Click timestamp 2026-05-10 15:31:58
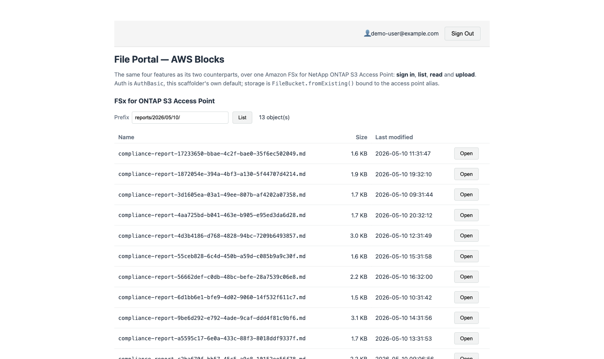Image resolution: width=604 pixels, height=359 pixels. [x=403, y=256]
